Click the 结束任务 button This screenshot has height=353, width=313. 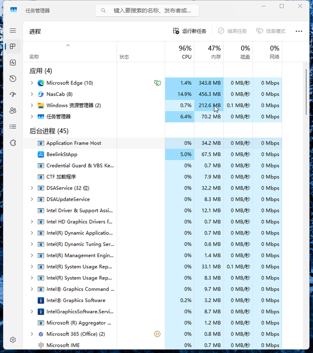point(232,31)
